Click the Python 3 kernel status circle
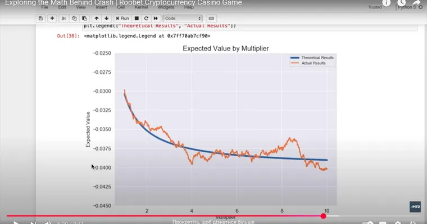 (x=421, y=7)
